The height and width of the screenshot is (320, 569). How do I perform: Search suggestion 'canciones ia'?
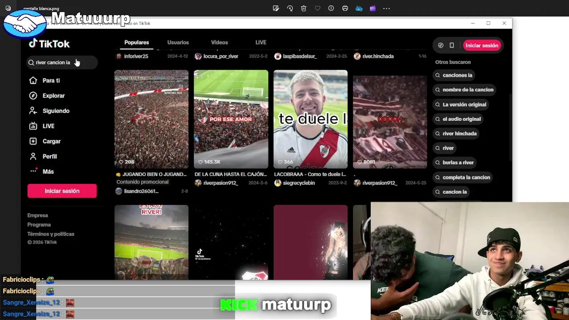(454, 76)
